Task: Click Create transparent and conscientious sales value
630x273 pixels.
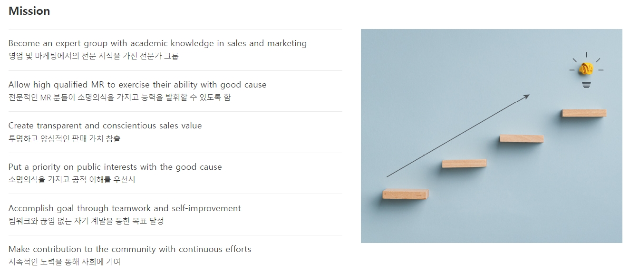Action: [105, 126]
